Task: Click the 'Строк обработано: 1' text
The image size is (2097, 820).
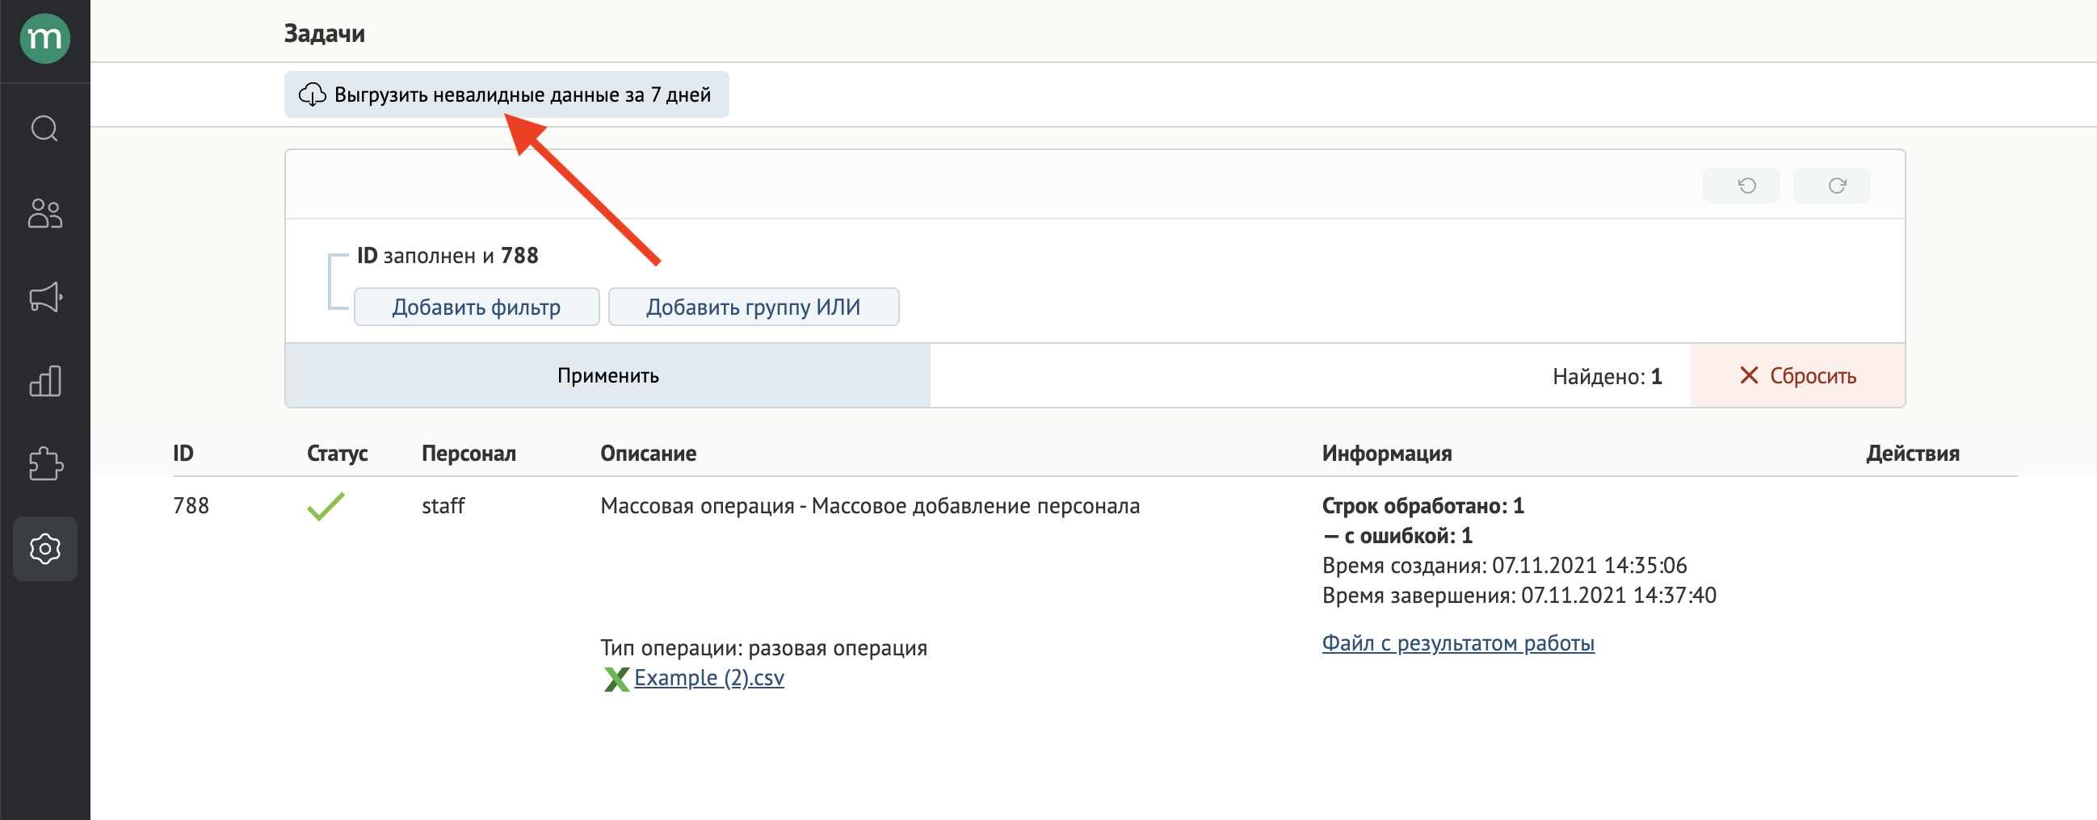Action: click(1423, 506)
